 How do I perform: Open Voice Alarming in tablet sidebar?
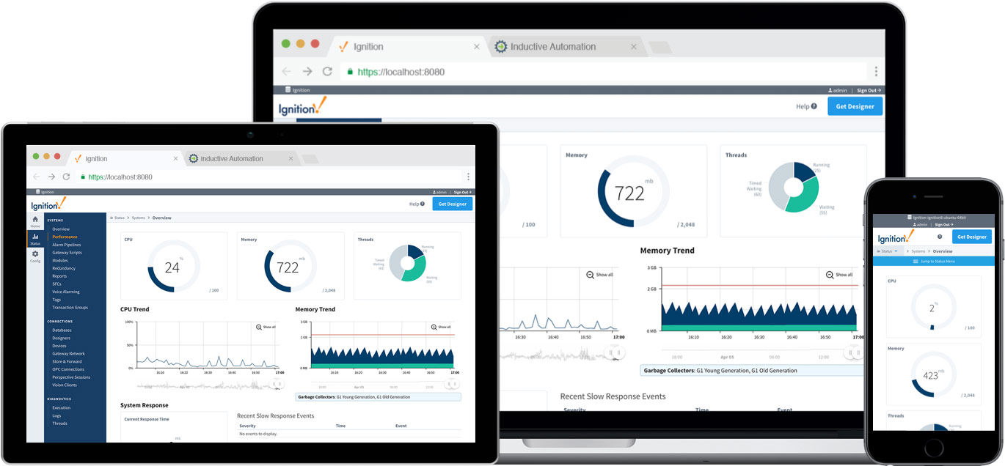(x=66, y=292)
